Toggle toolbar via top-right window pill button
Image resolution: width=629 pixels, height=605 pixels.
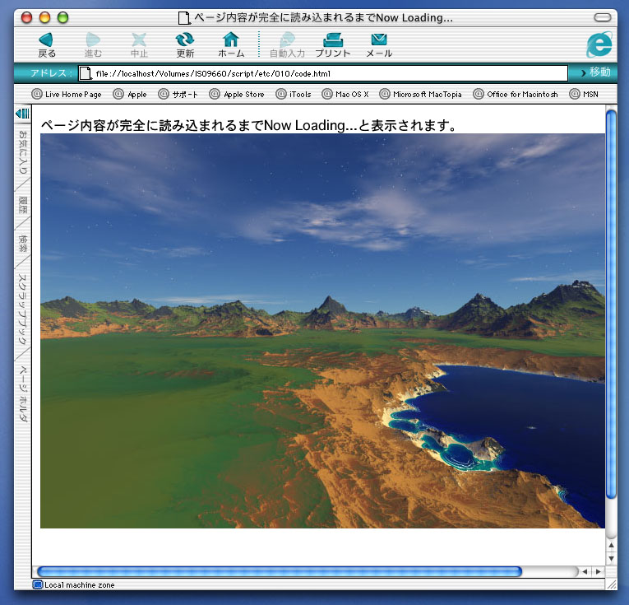click(x=603, y=17)
